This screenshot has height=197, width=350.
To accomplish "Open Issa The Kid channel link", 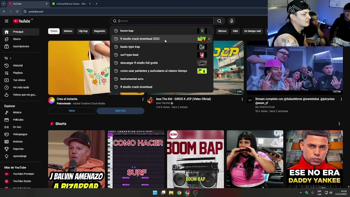I will click(163, 103).
